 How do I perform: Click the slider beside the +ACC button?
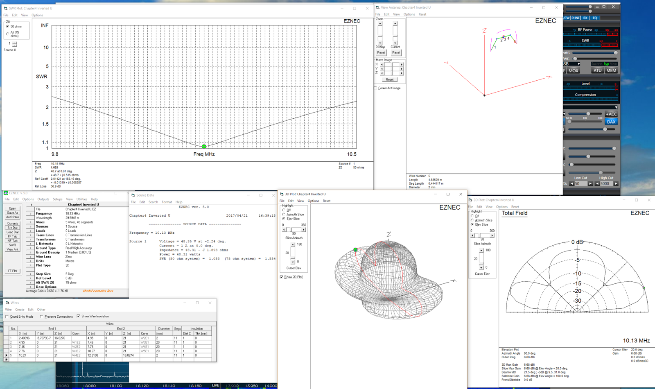pos(585,114)
